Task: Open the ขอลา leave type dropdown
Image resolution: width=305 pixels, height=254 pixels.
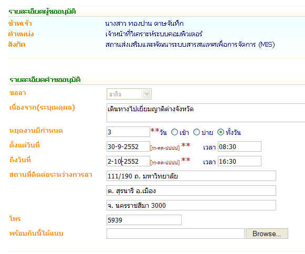Action: tap(129, 94)
